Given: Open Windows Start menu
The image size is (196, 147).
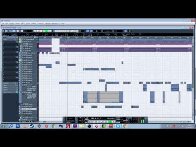Looking at the screenshot, I should point(3,126).
